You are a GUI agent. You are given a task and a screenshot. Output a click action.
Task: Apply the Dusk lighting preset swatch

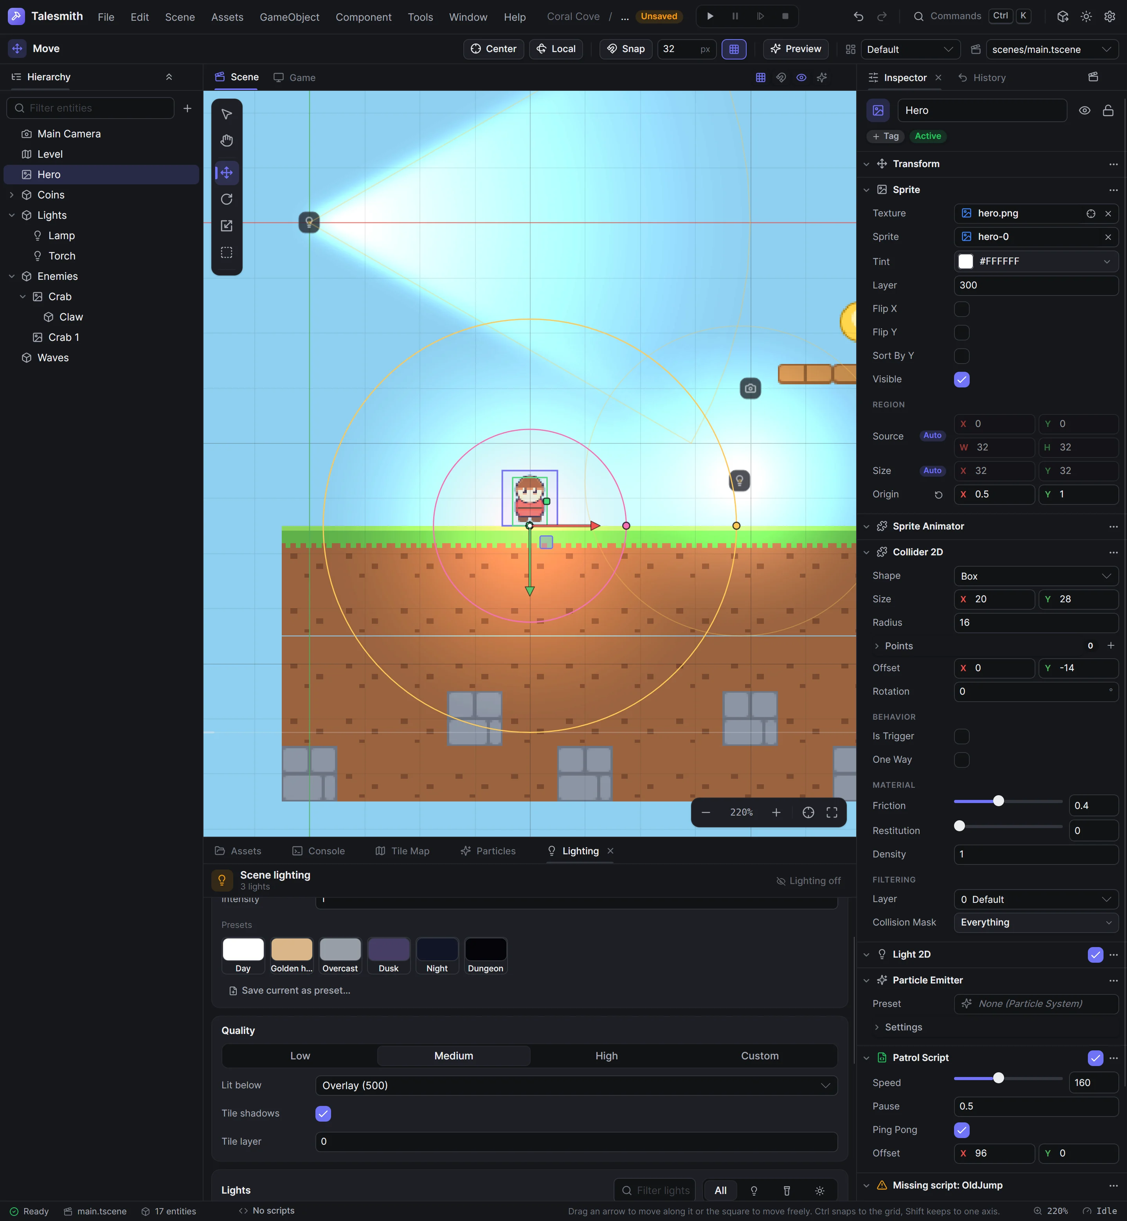pos(389,956)
